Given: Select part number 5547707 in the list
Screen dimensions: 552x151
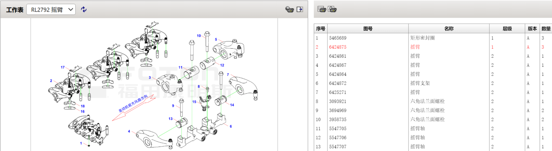Looking at the screenshot, I should [337, 147].
